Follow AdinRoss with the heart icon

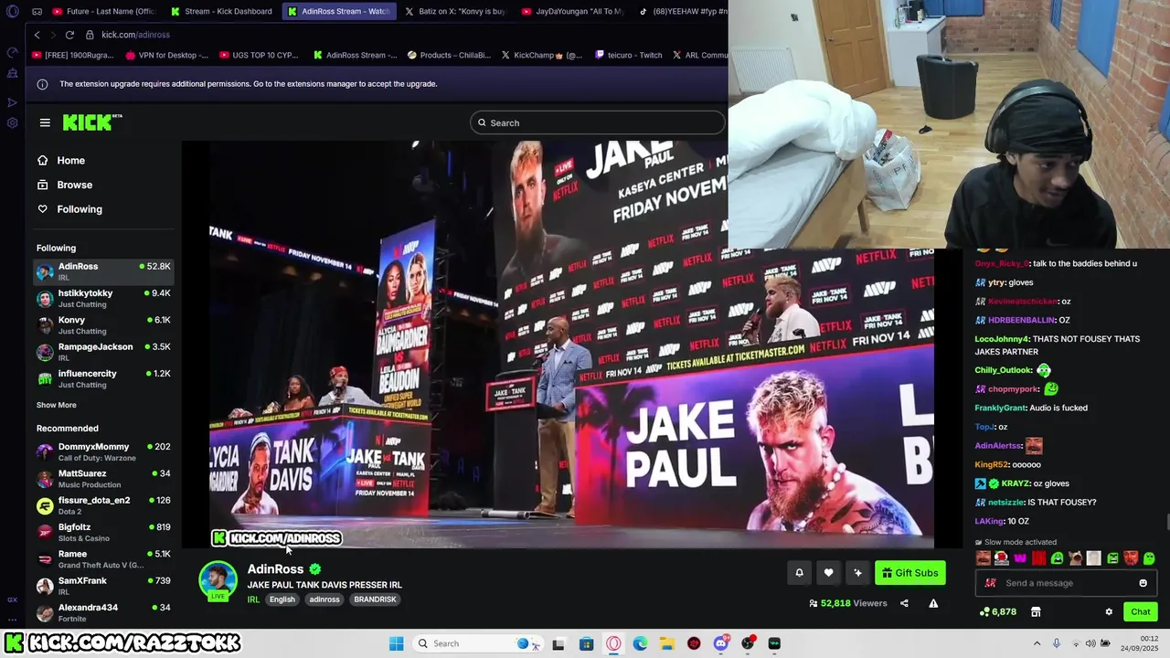(x=828, y=573)
